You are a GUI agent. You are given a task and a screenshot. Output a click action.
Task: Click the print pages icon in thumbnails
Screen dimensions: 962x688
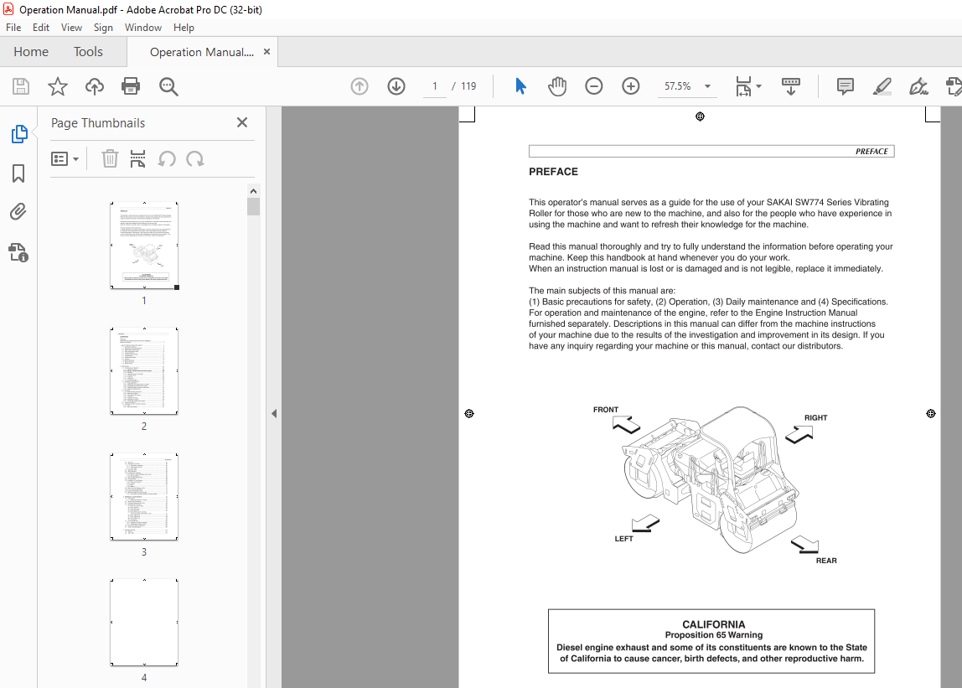[138, 159]
